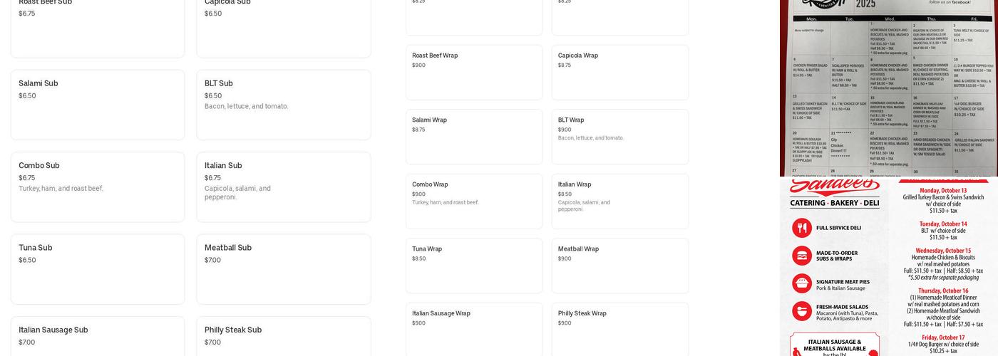Select the Tuna Wrap card
Viewport: 998px width, 356px height.
coord(474,266)
